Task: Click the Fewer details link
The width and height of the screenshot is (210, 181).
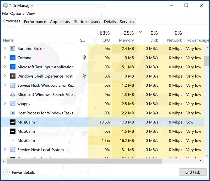Action: pyautogui.click(x=23, y=172)
